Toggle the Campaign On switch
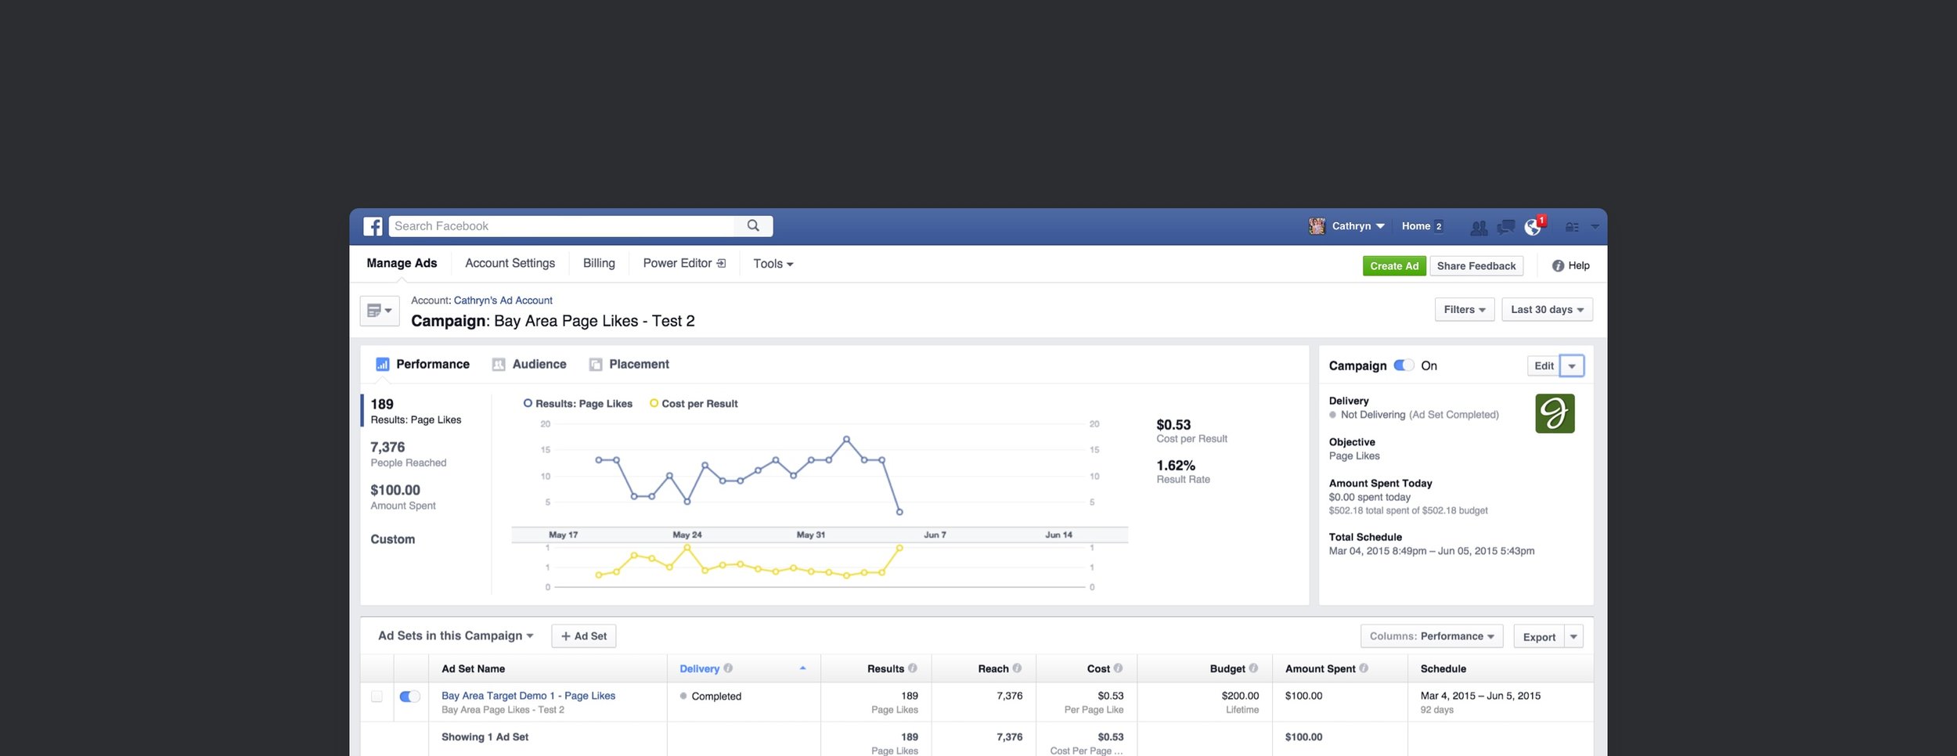The image size is (1957, 756). pyautogui.click(x=1404, y=365)
